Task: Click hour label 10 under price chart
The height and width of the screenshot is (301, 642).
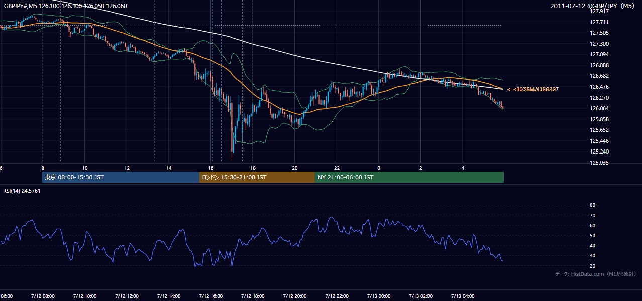Action: click(x=85, y=168)
